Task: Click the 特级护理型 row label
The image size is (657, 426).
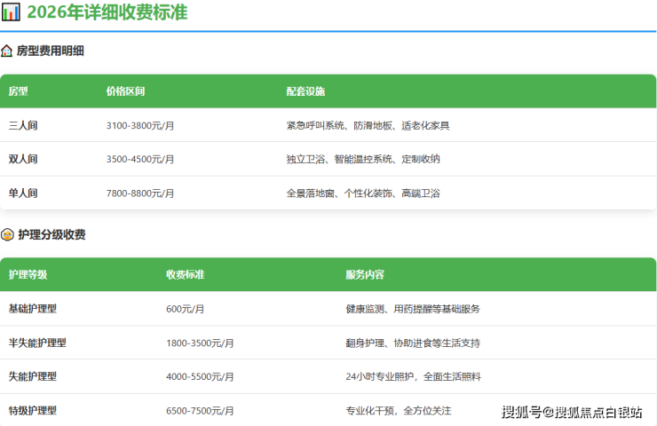Action: [x=32, y=410]
